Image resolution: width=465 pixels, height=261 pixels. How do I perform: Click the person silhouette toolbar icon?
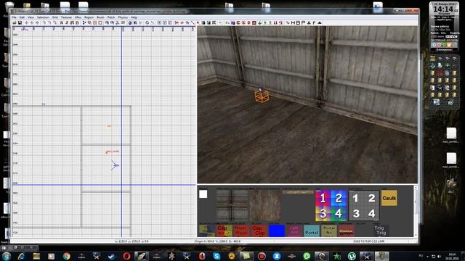tap(309, 22)
